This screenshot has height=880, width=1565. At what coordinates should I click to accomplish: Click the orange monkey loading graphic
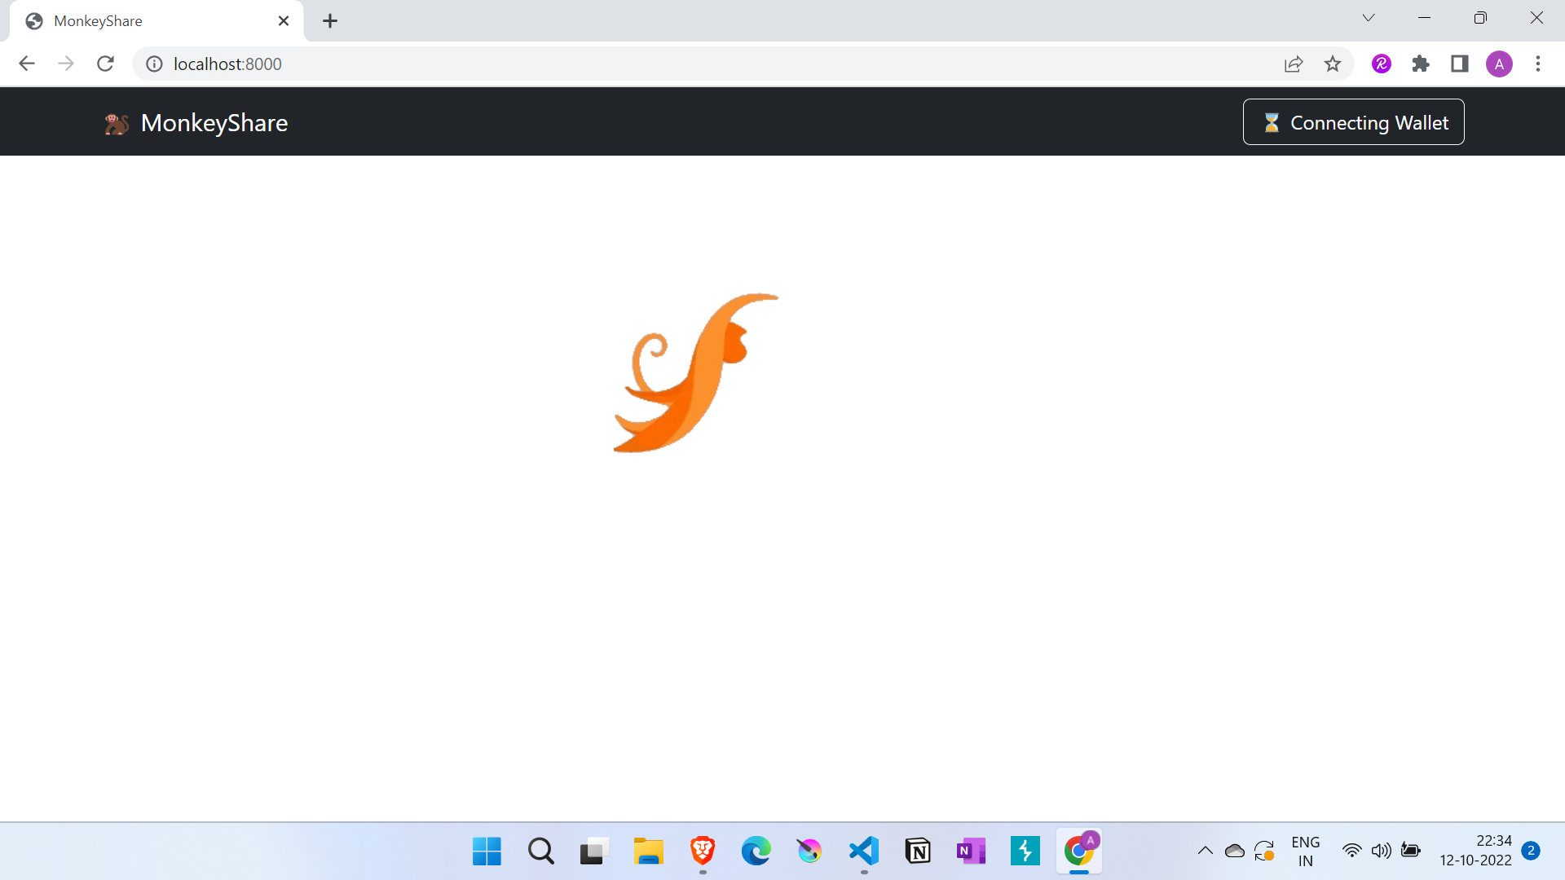pyautogui.click(x=695, y=373)
